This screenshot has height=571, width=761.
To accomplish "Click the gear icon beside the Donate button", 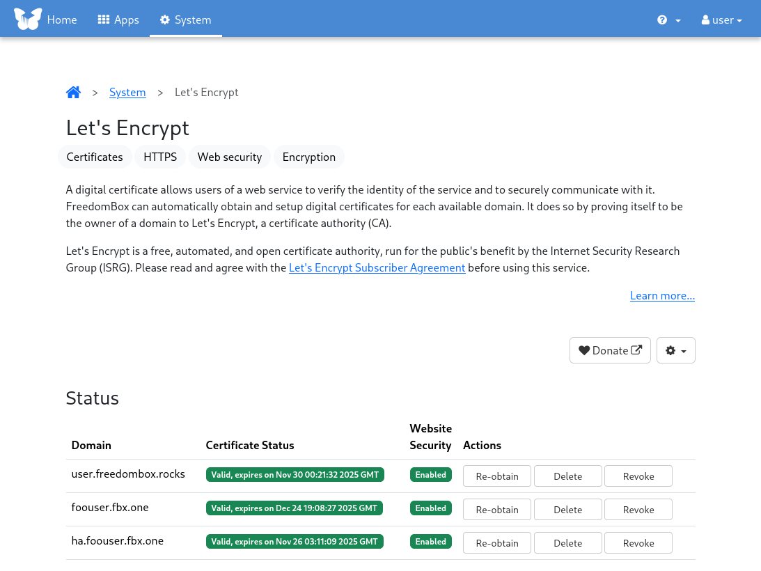I will click(x=671, y=350).
